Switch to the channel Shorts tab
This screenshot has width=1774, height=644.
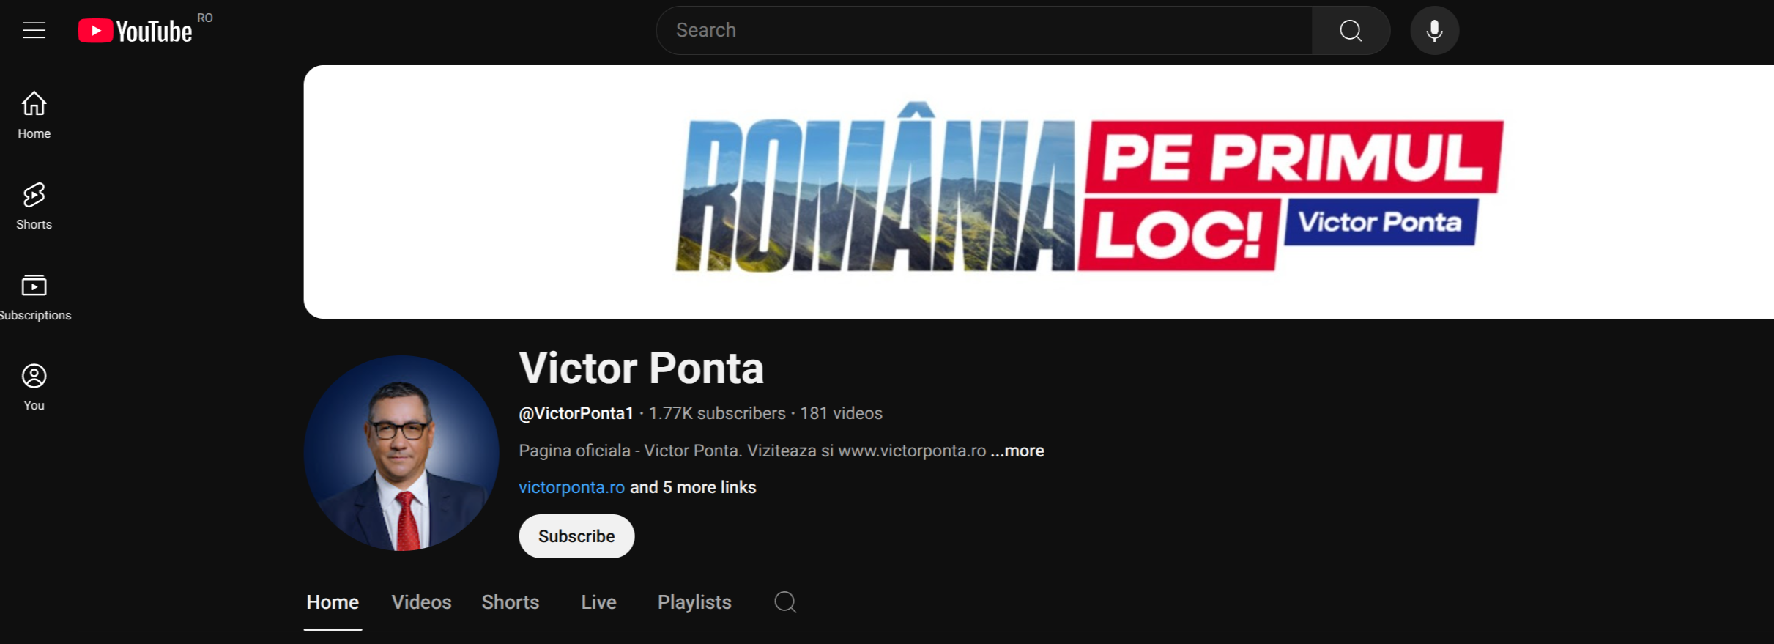510,602
